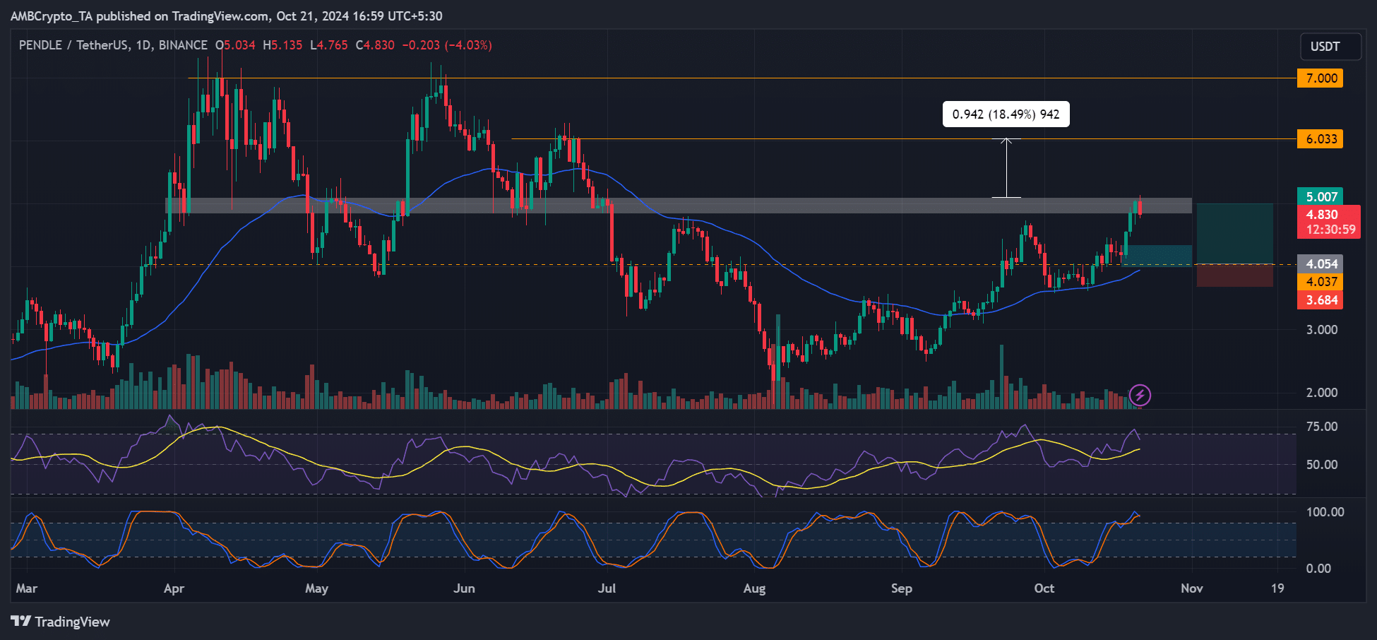Open the USDT currency selector
Screen dimensions: 1377x640
pyautogui.click(x=1325, y=47)
